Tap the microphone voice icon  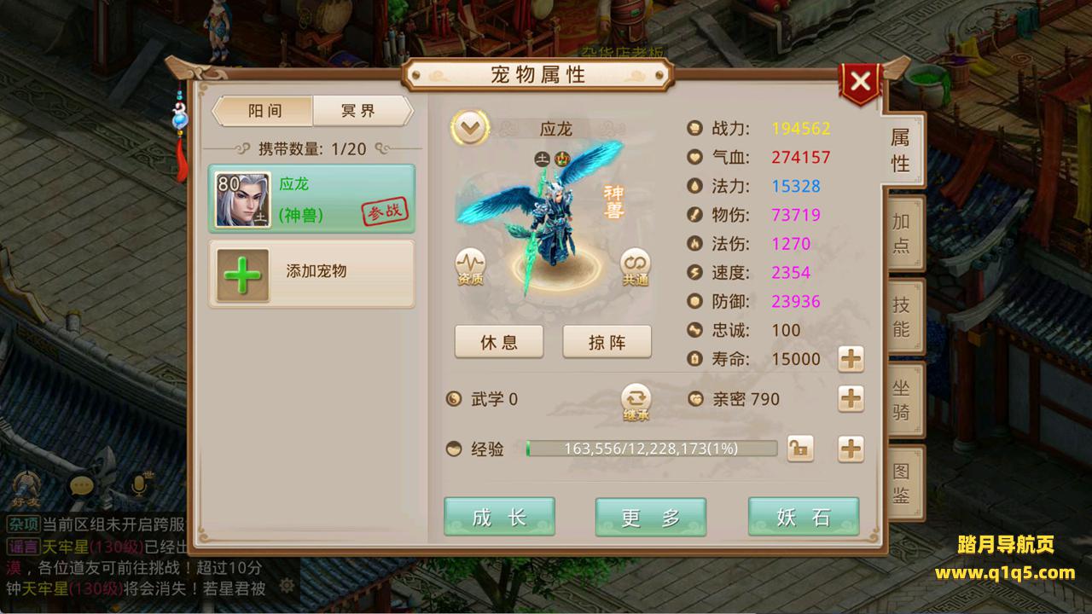click(139, 484)
